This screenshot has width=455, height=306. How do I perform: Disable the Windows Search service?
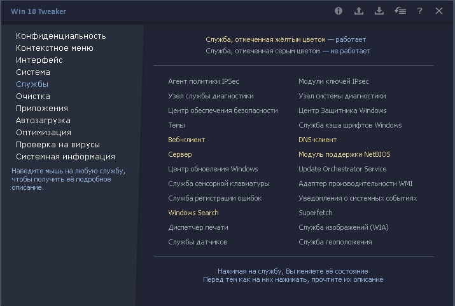click(x=193, y=213)
